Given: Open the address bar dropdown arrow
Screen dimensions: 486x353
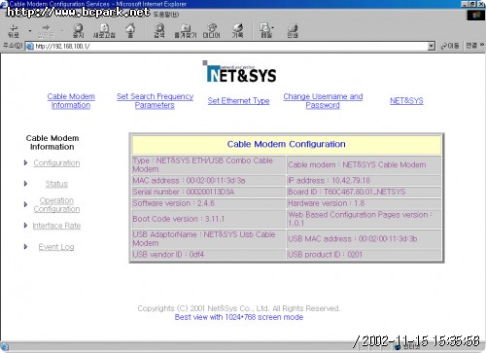Looking at the screenshot, I should (x=431, y=47).
